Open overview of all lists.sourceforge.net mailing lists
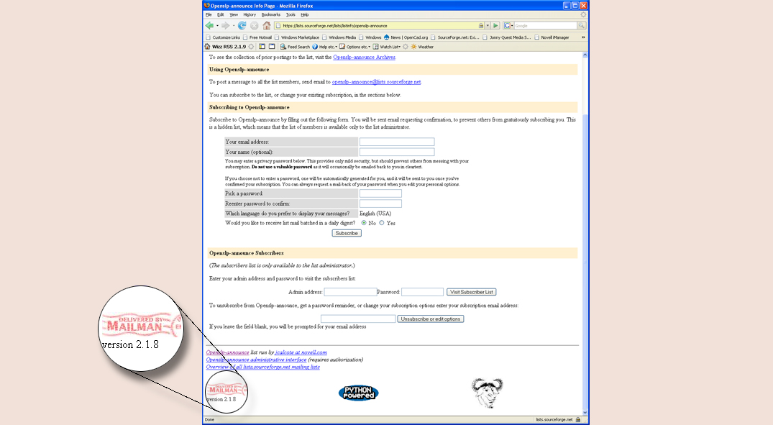Image resolution: width=773 pixels, height=425 pixels. [262, 367]
